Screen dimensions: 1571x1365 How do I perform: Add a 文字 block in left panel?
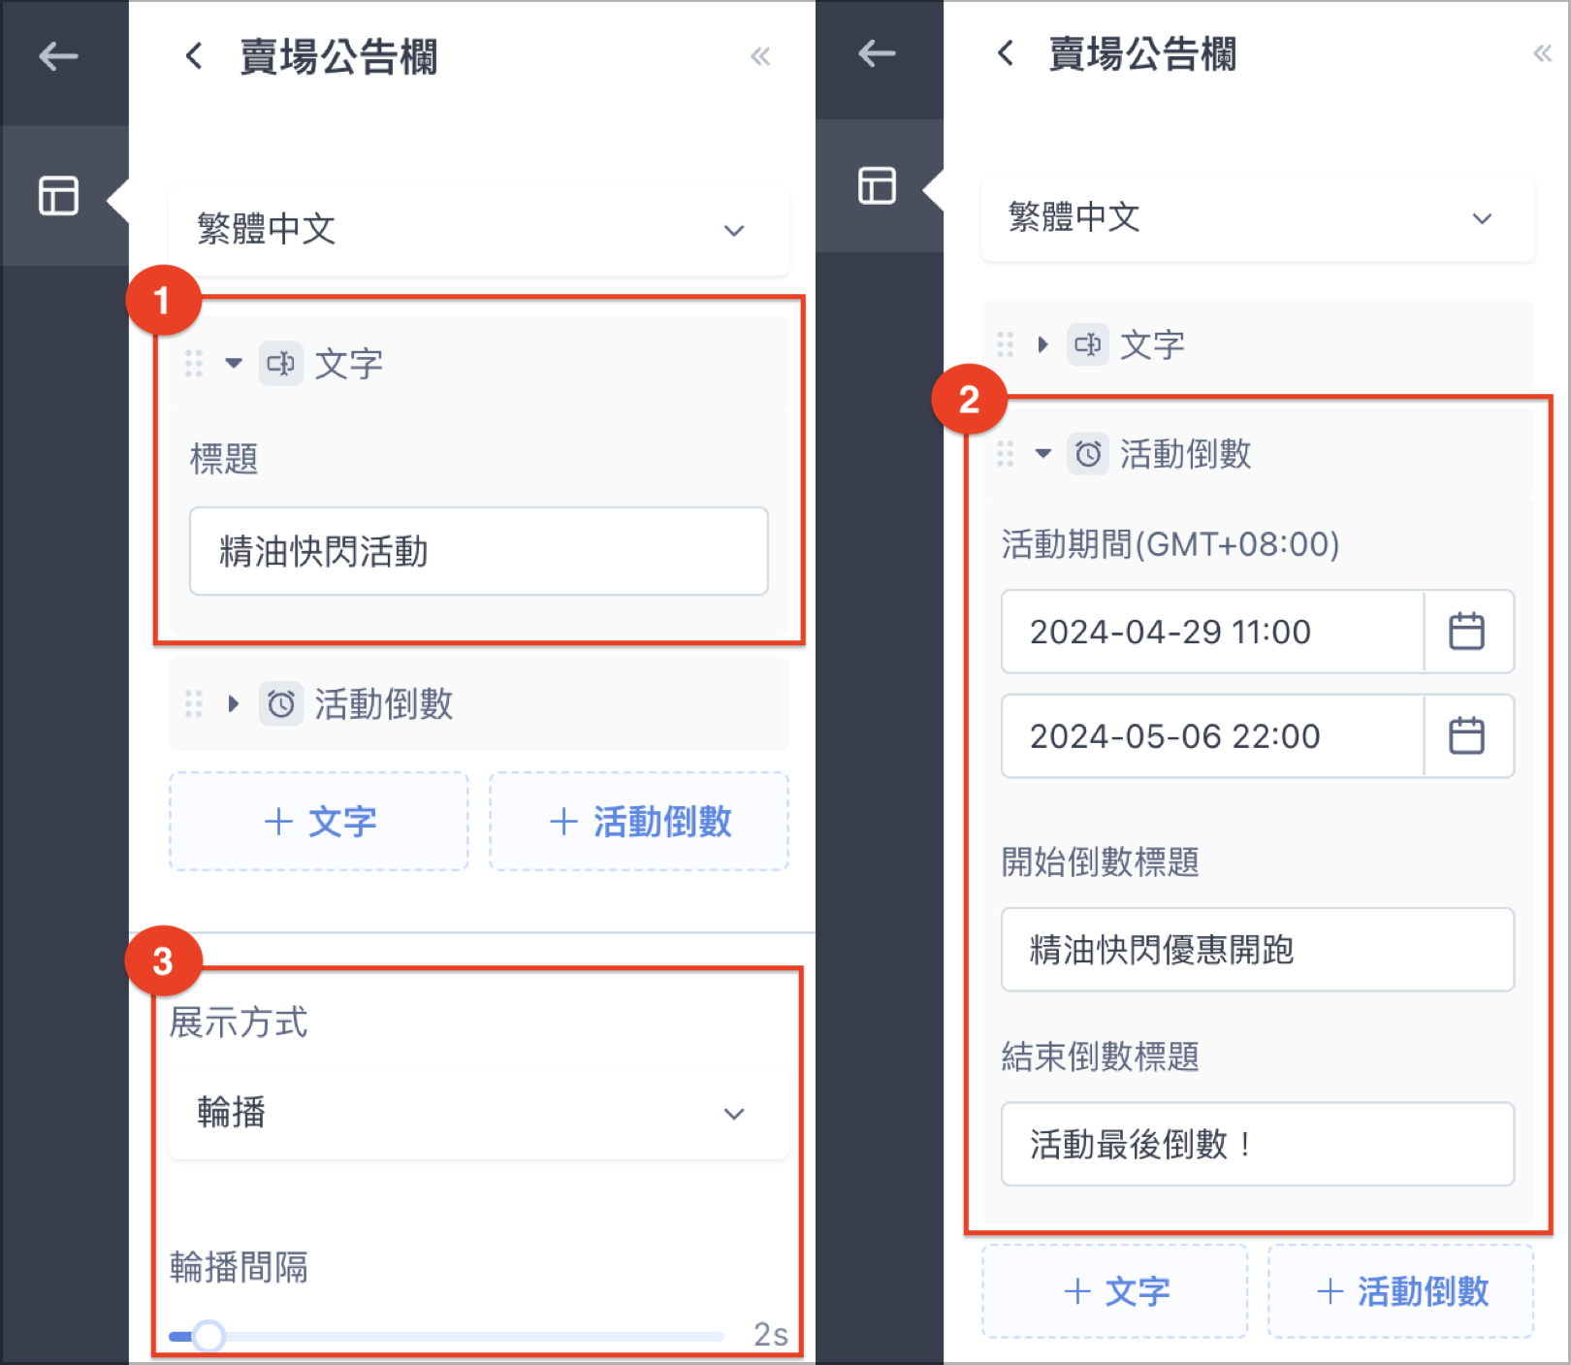[319, 822]
